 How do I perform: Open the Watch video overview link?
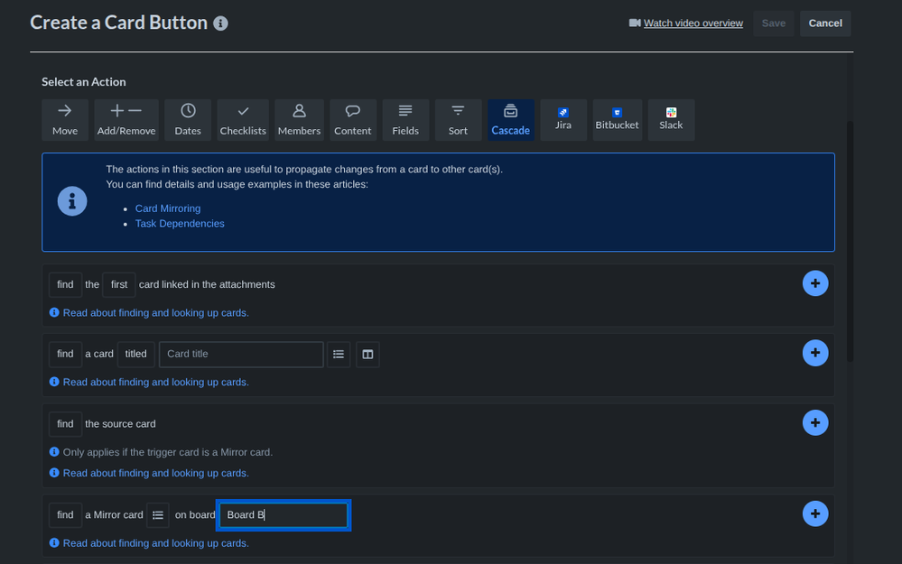[x=693, y=23]
